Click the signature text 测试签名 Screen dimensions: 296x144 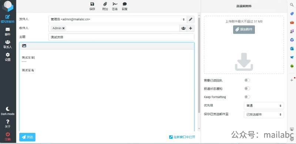tap(28, 70)
